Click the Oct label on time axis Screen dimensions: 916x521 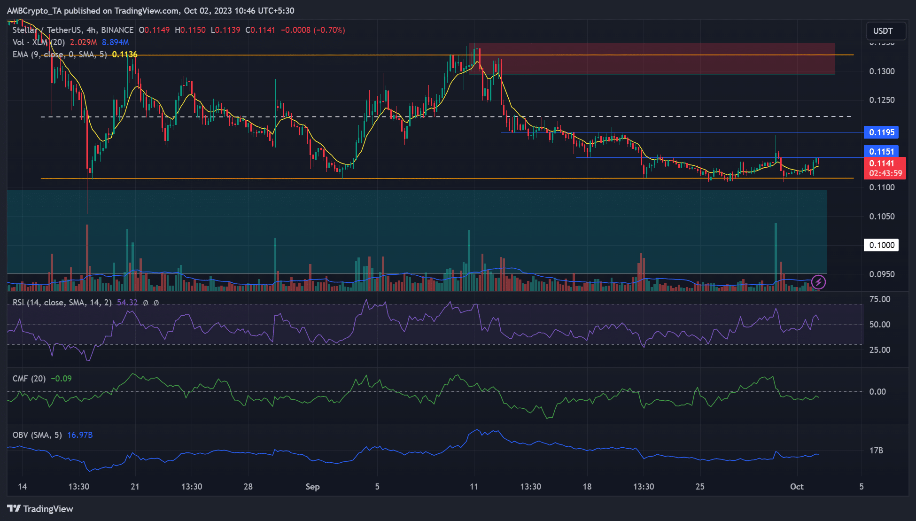click(797, 487)
